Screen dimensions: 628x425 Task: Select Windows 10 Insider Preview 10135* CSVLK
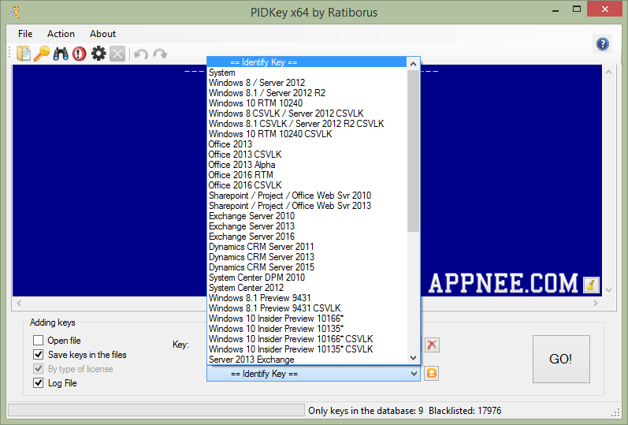tap(307, 349)
